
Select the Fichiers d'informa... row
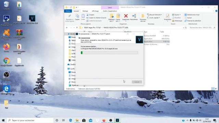156,44
